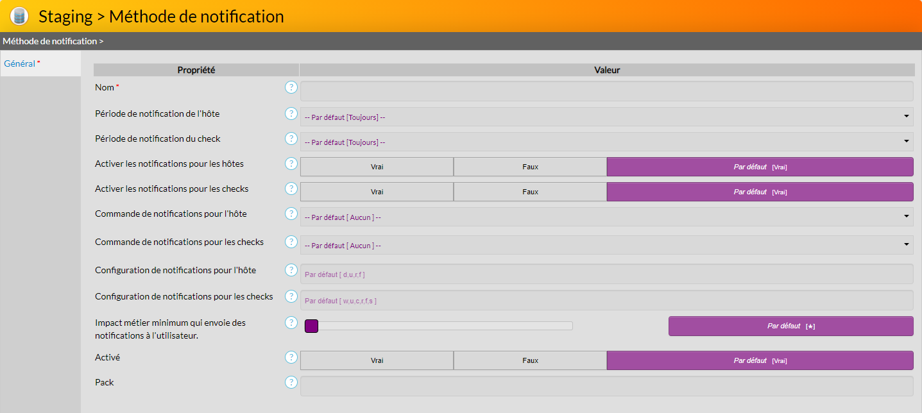The height and width of the screenshot is (413, 922).
Task: Set check notifications activation to Faux
Action: point(530,192)
